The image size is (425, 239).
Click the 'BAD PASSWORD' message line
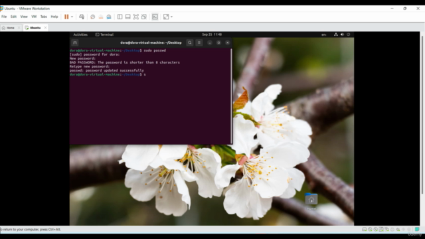125,62
